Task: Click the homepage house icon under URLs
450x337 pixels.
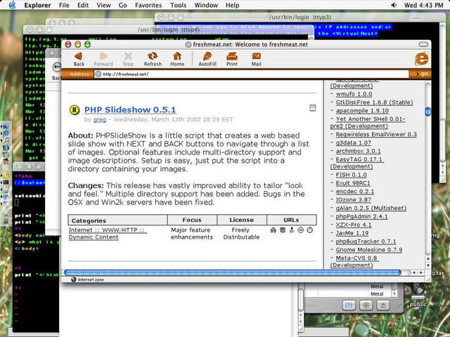Action: 274,230
